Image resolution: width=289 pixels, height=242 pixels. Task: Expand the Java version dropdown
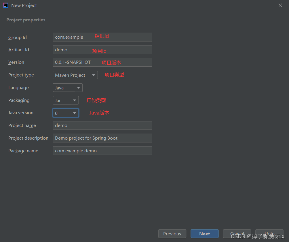click(66, 113)
